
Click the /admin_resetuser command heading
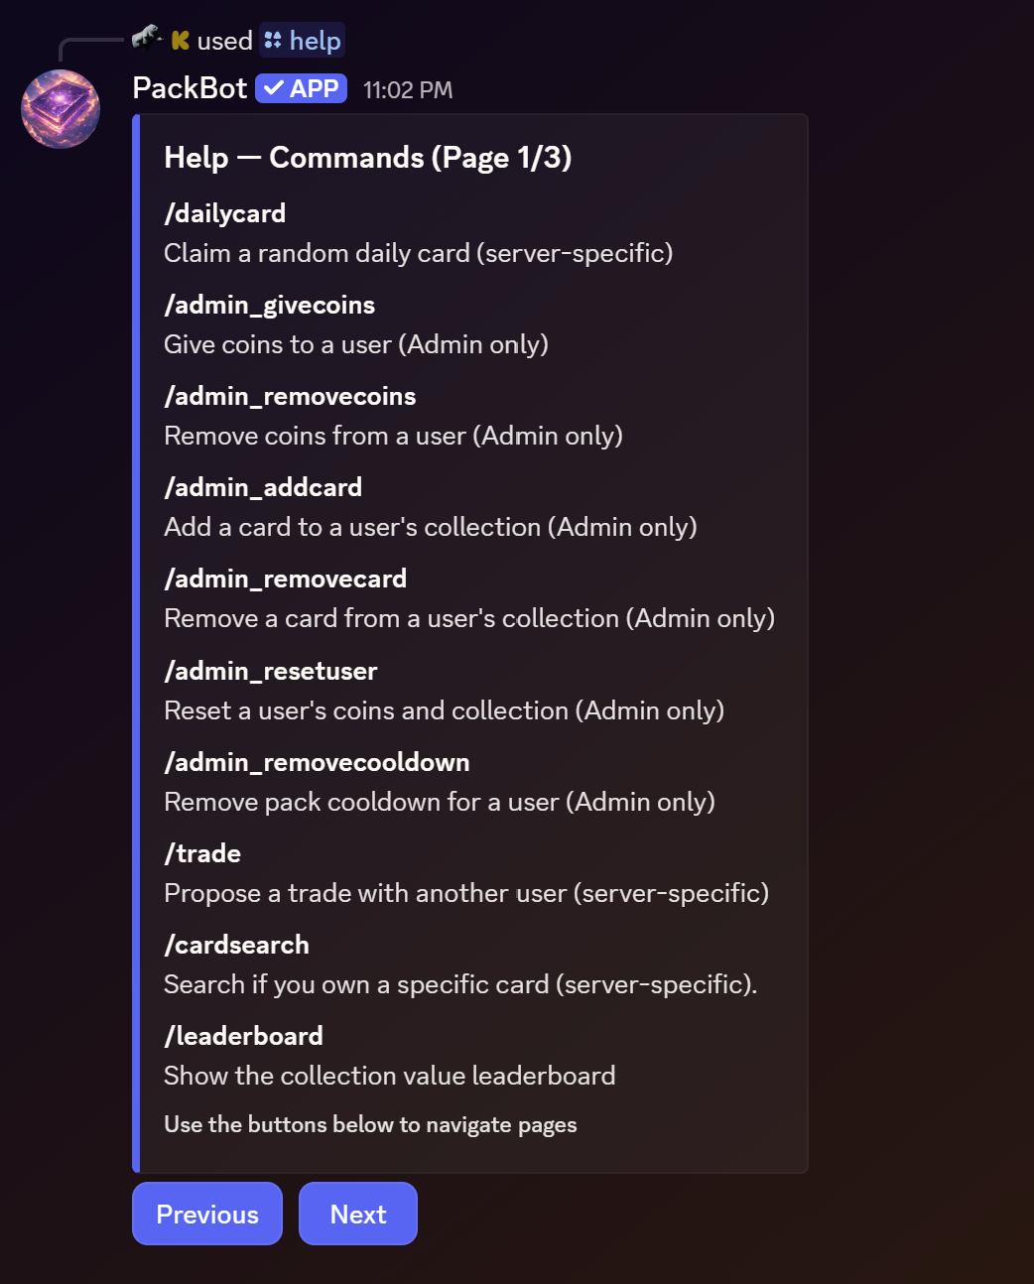click(x=271, y=671)
